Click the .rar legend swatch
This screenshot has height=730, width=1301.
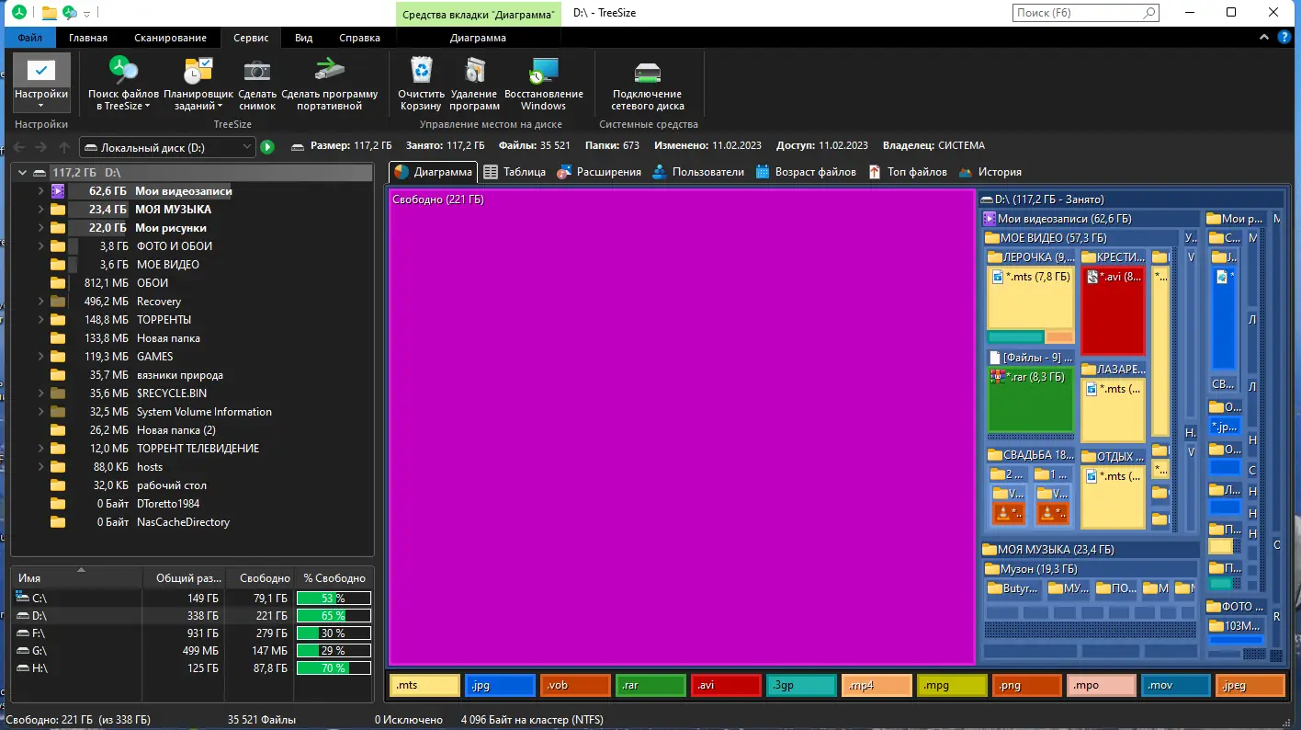click(x=651, y=685)
